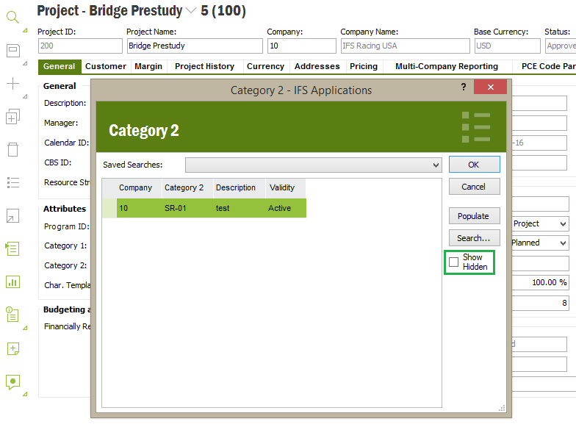
Task: Toggle the Show Hidden checkbox
Action: tap(454, 262)
